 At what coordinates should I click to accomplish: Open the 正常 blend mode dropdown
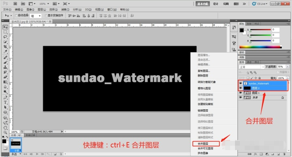[252, 67]
